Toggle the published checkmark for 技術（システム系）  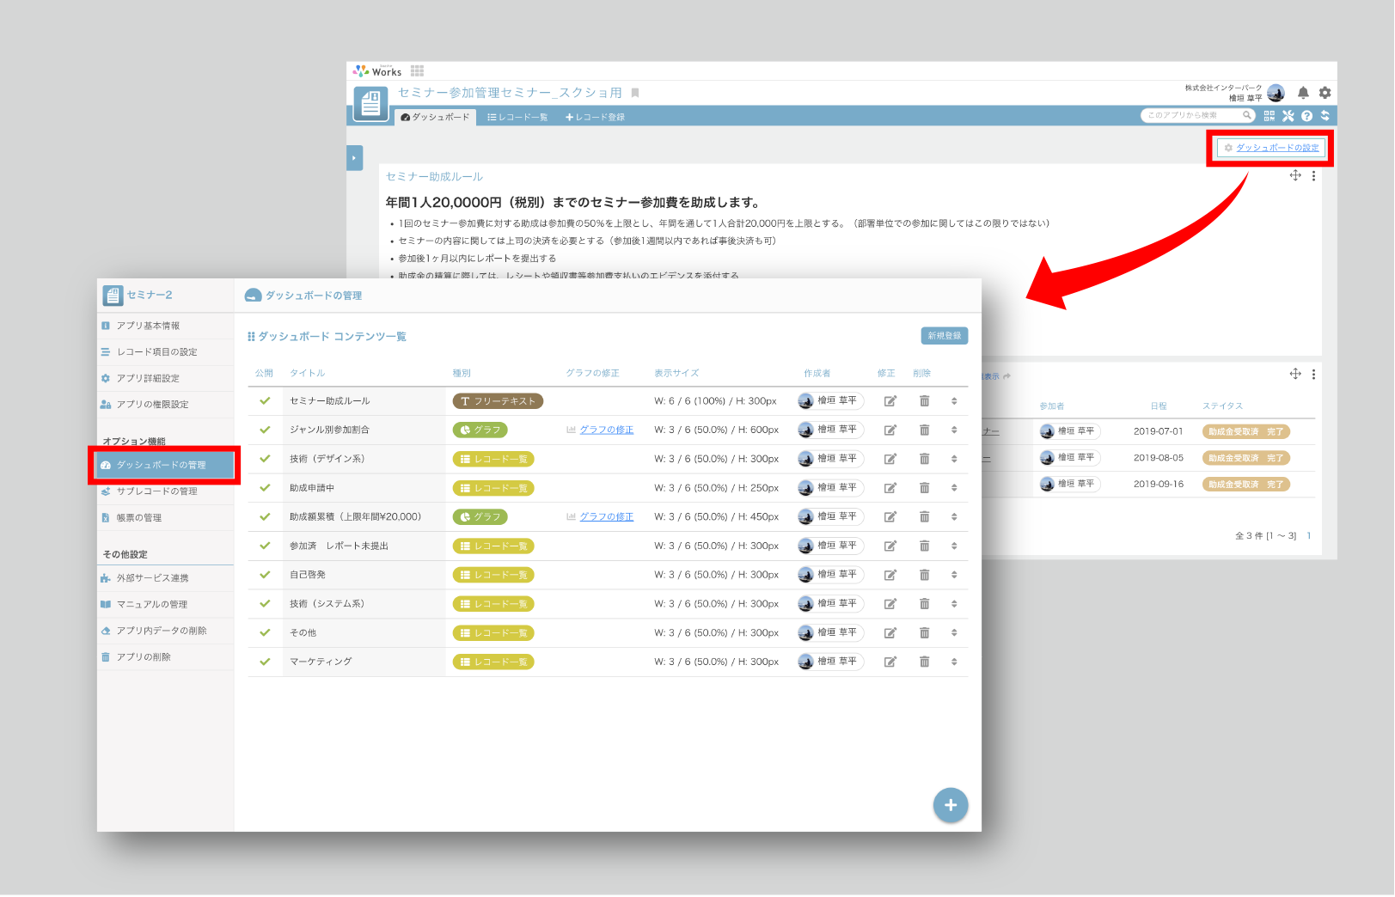[x=265, y=603]
